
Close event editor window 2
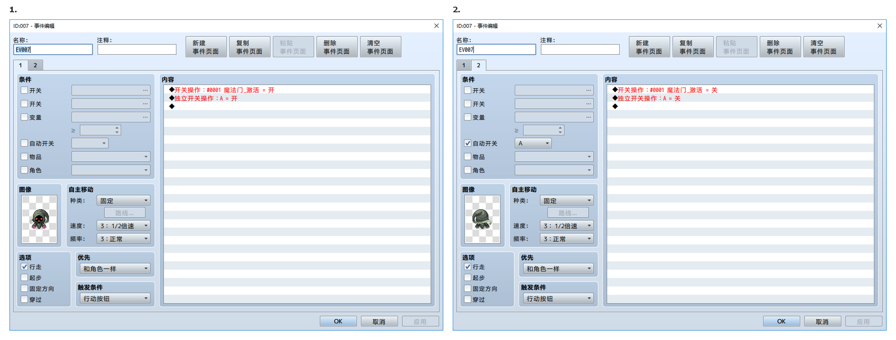click(879, 26)
